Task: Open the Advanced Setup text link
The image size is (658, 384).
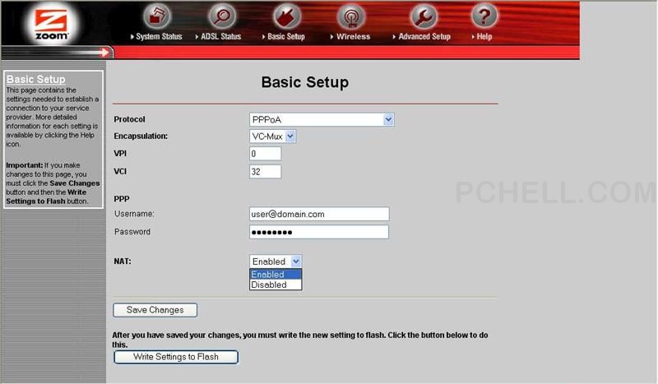Action: pos(424,37)
